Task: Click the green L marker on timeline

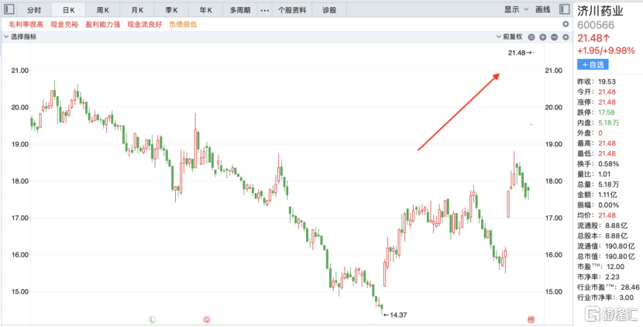Action: (x=152, y=318)
